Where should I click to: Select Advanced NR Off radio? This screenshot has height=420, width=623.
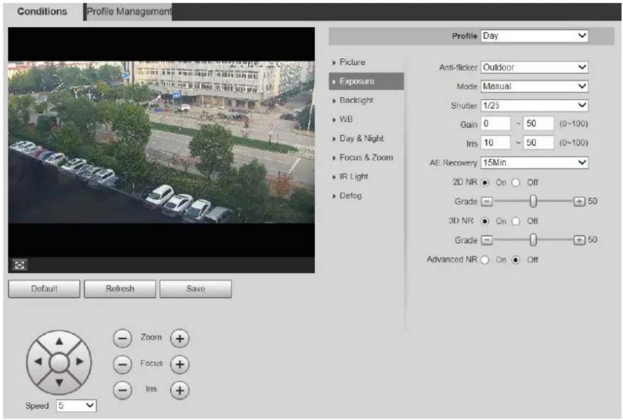[516, 260]
